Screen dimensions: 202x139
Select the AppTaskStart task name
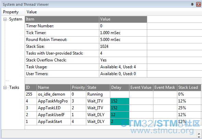pos(50,122)
